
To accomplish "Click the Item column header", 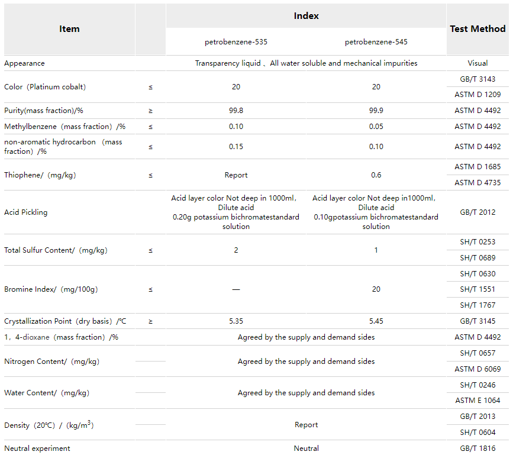I will (69, 29).
